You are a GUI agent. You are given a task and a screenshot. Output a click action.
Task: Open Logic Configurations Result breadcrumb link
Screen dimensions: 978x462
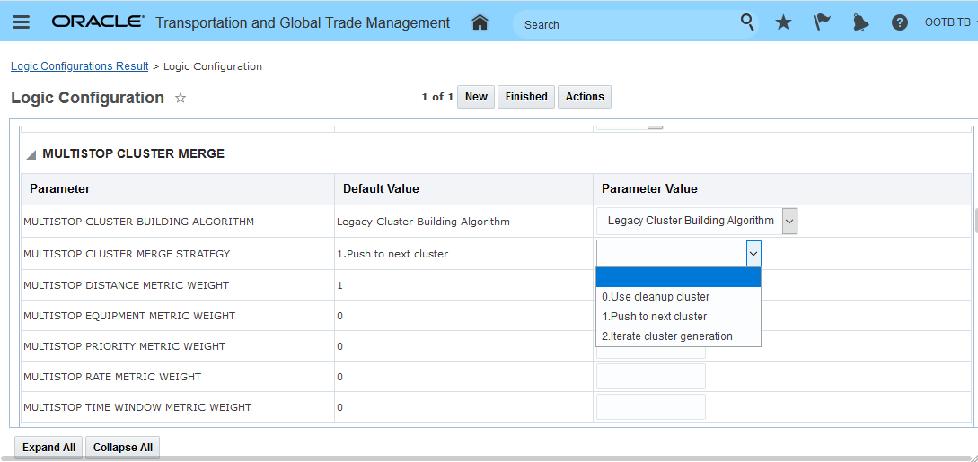79,66
